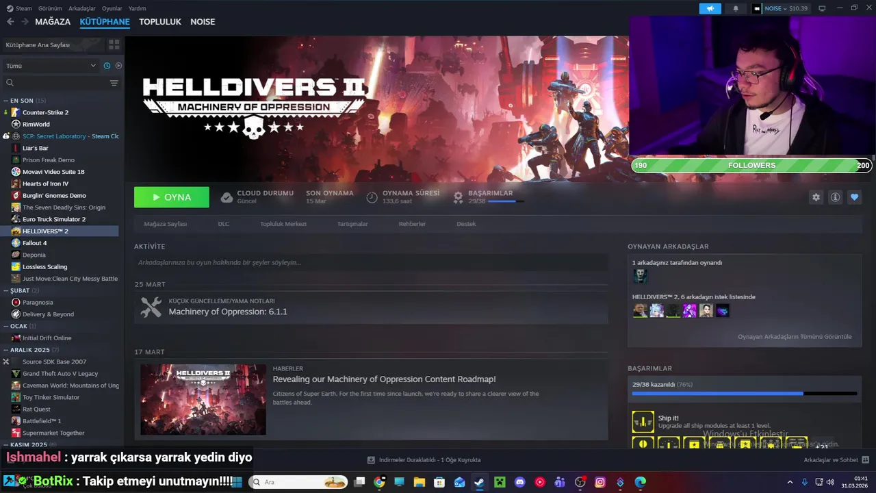Screen dimensions: 876x493
Task: Click the Windows taskbar search box
Action: tap(299, 482)
